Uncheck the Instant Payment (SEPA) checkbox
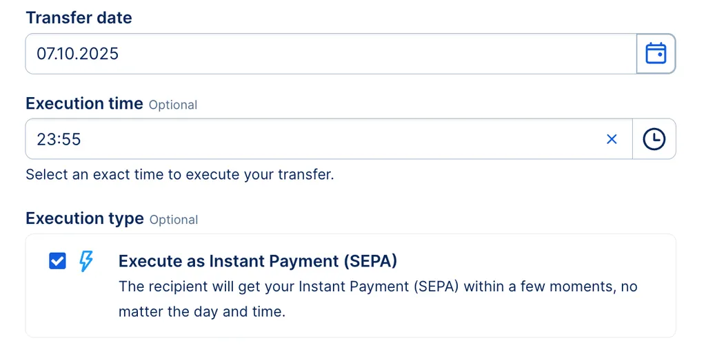This screenshot has width=706, height=345. (x=57, y=261)
